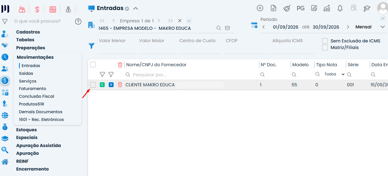Go to next period arrow
The width and height of the screenshot is (388, 176).
coord(348,27)
